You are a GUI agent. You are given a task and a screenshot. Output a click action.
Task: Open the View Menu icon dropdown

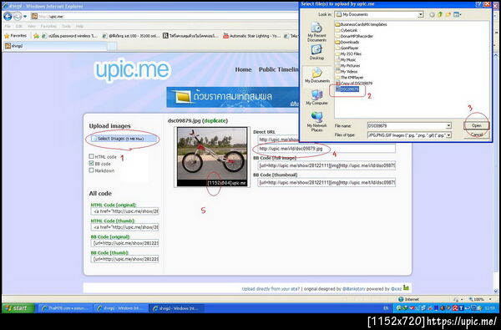[458, 14]
